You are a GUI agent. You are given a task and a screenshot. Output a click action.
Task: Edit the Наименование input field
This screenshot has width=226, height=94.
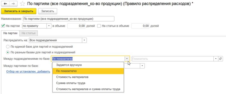69,19
